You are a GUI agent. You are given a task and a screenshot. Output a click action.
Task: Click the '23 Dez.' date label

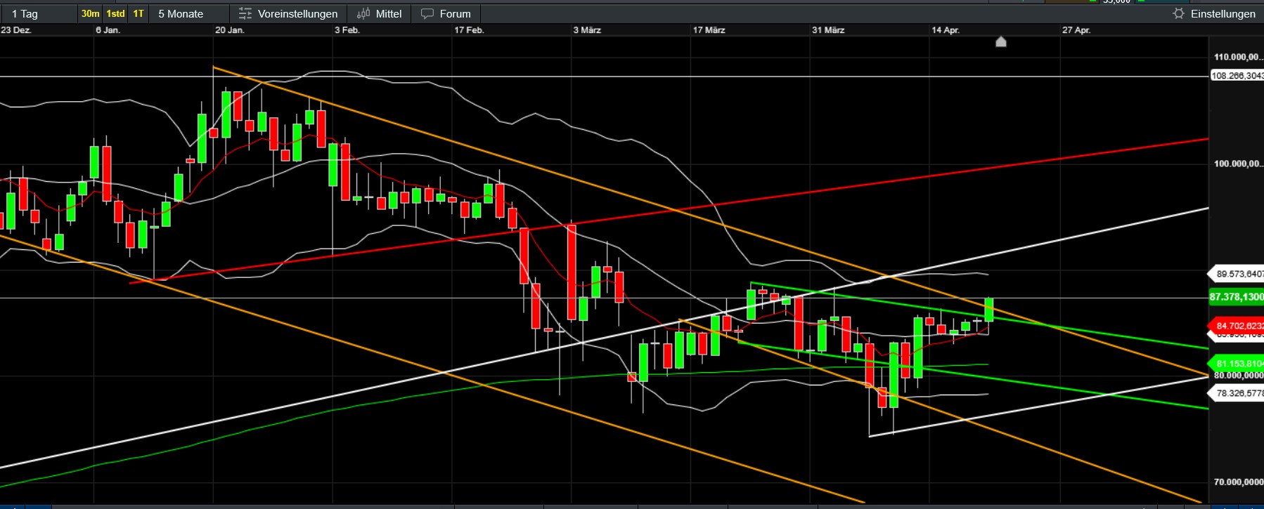(16, 30)
